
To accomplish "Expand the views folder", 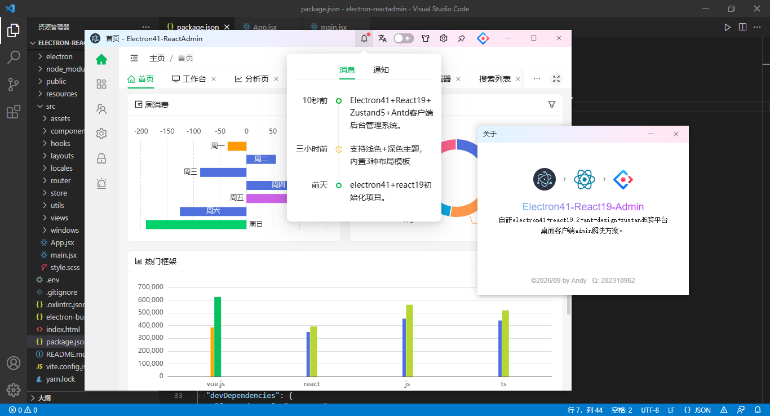I will (x=59, y=218).
